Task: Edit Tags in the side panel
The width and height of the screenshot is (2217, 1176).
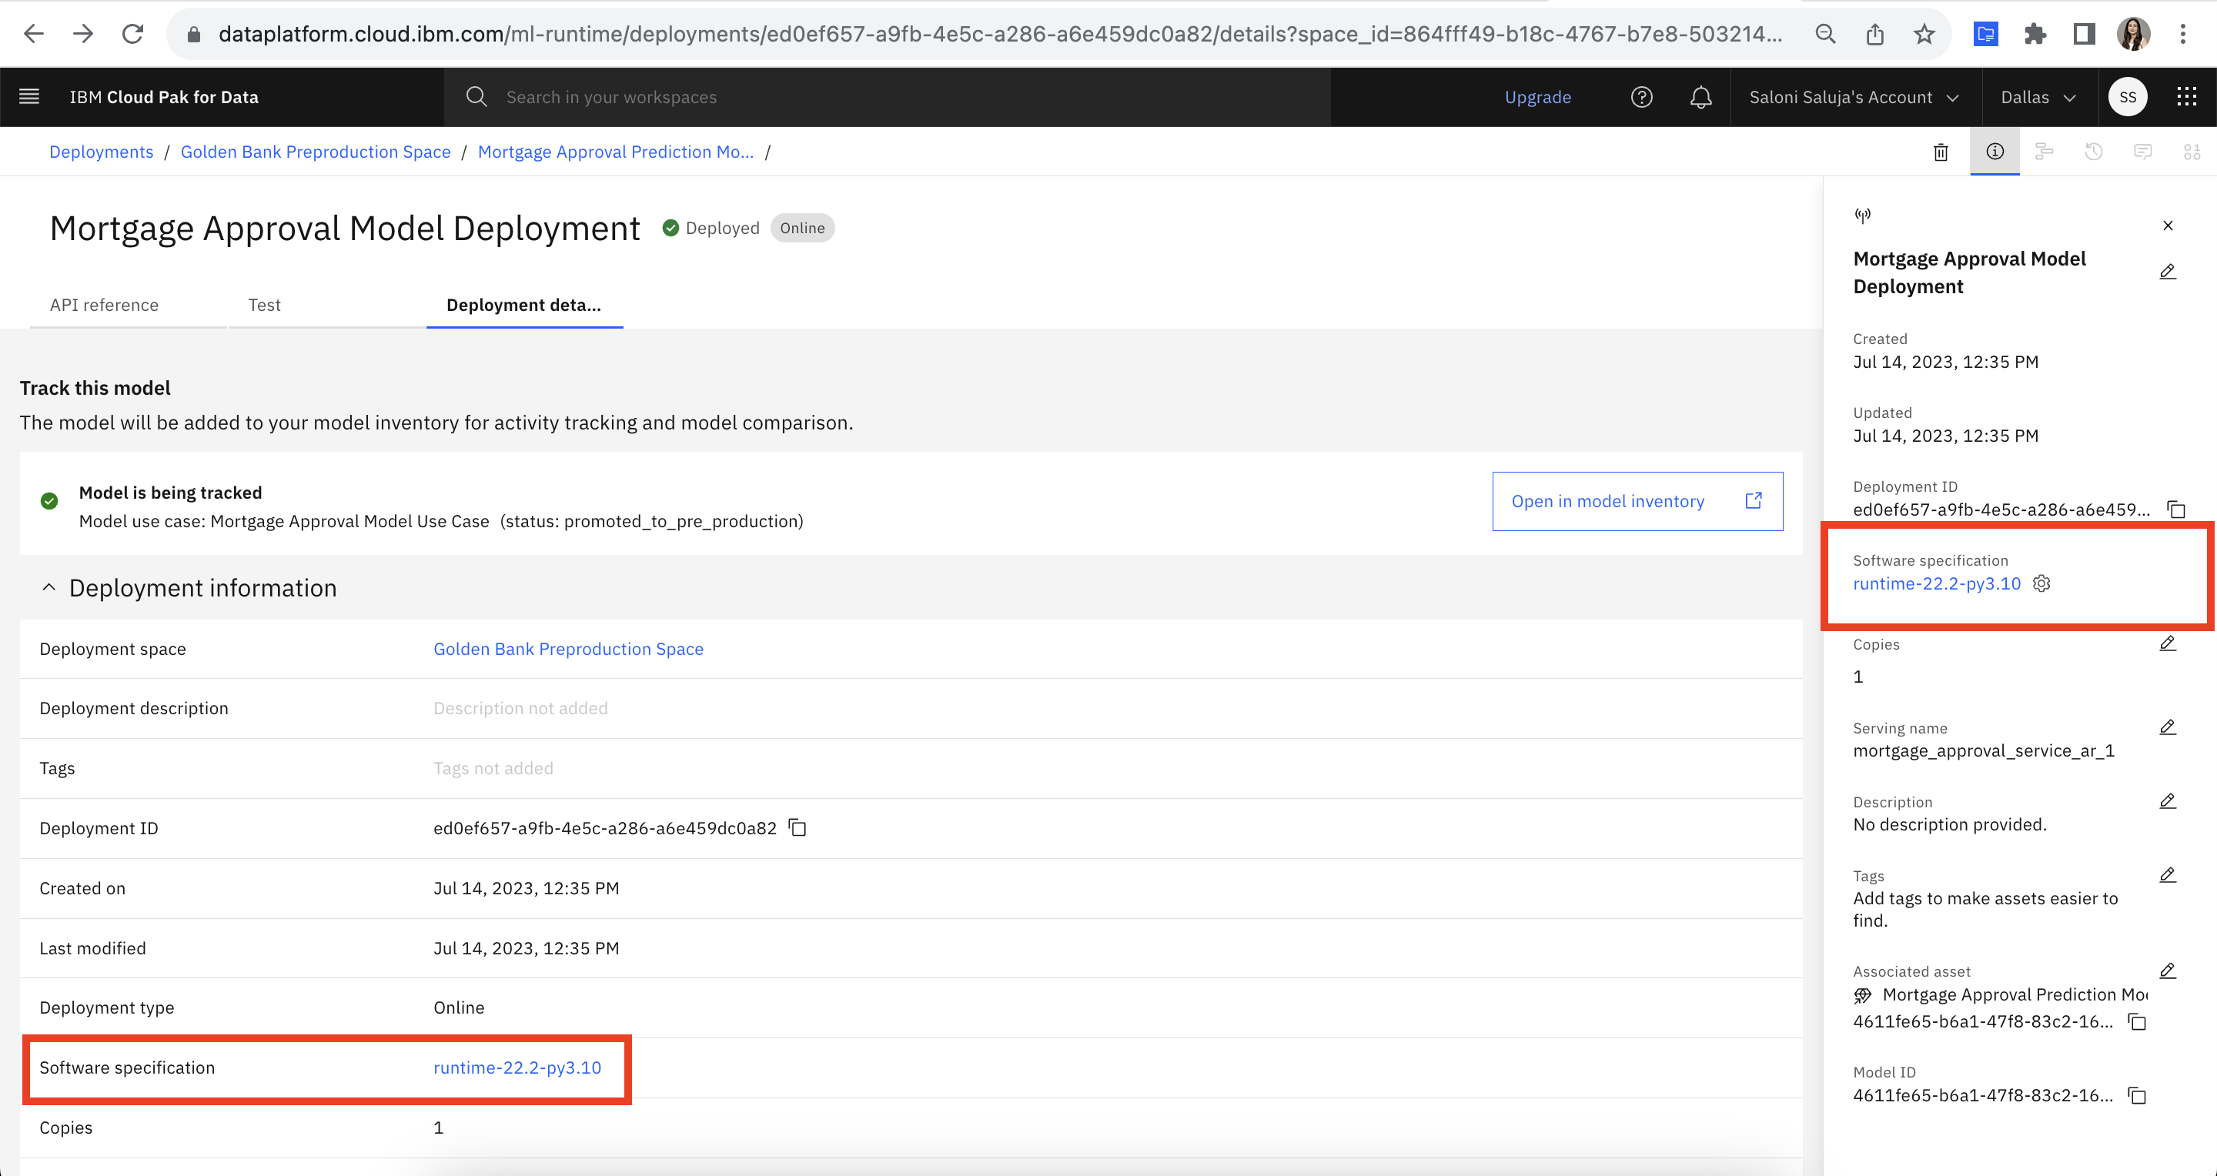Action: (x=2168, y=875)
